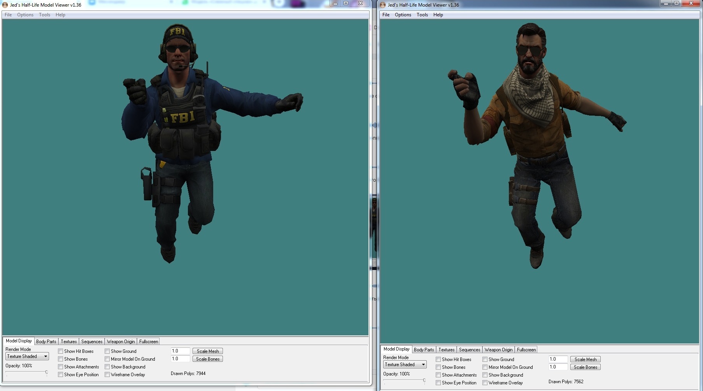Viewport: 703px width, 391px height.
Task: Open File menu in right viewer window
Action: pos(386,15)
